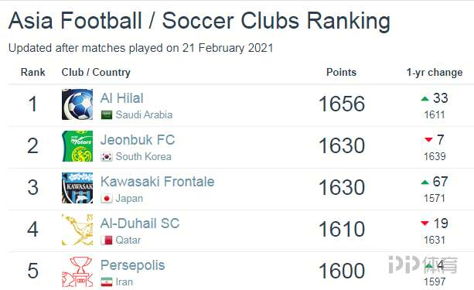
Task: Open the Kawasaki Frontale crest image
Action: (77, 188)
